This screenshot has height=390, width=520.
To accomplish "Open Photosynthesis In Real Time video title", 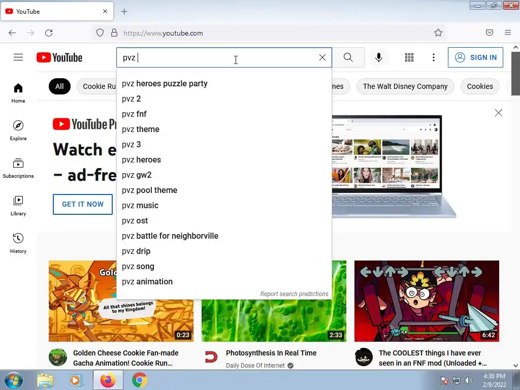I will (x=271, y=353).
